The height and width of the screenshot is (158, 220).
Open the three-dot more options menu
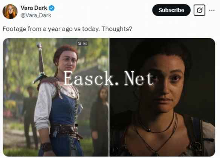(x=212, y=10)
